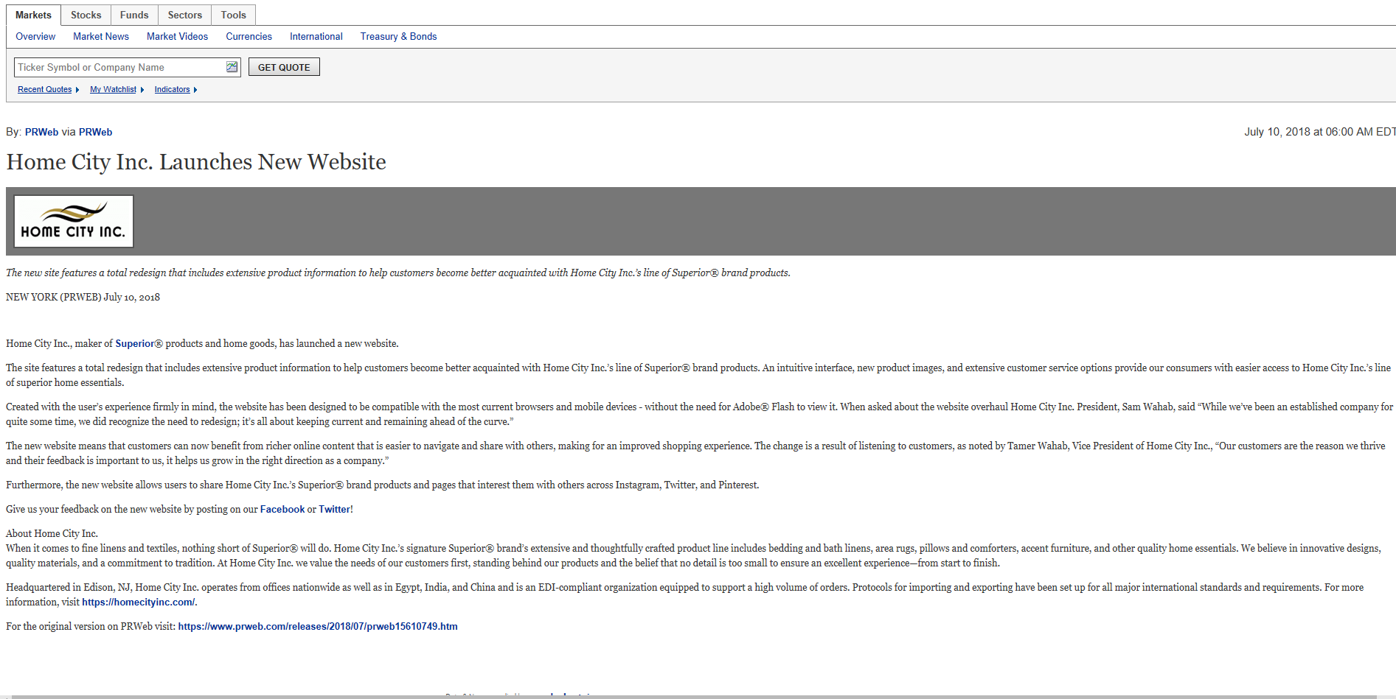
Task: Follow the Superior® brand link
Action: (135, 343)
